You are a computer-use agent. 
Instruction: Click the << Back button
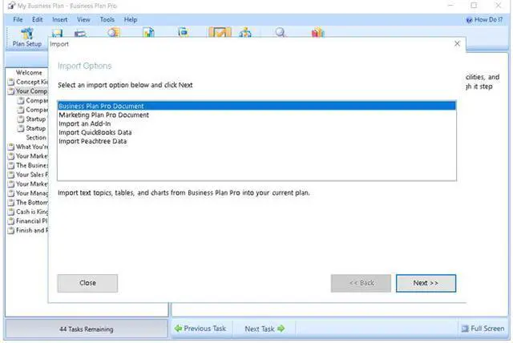[361, 283]
